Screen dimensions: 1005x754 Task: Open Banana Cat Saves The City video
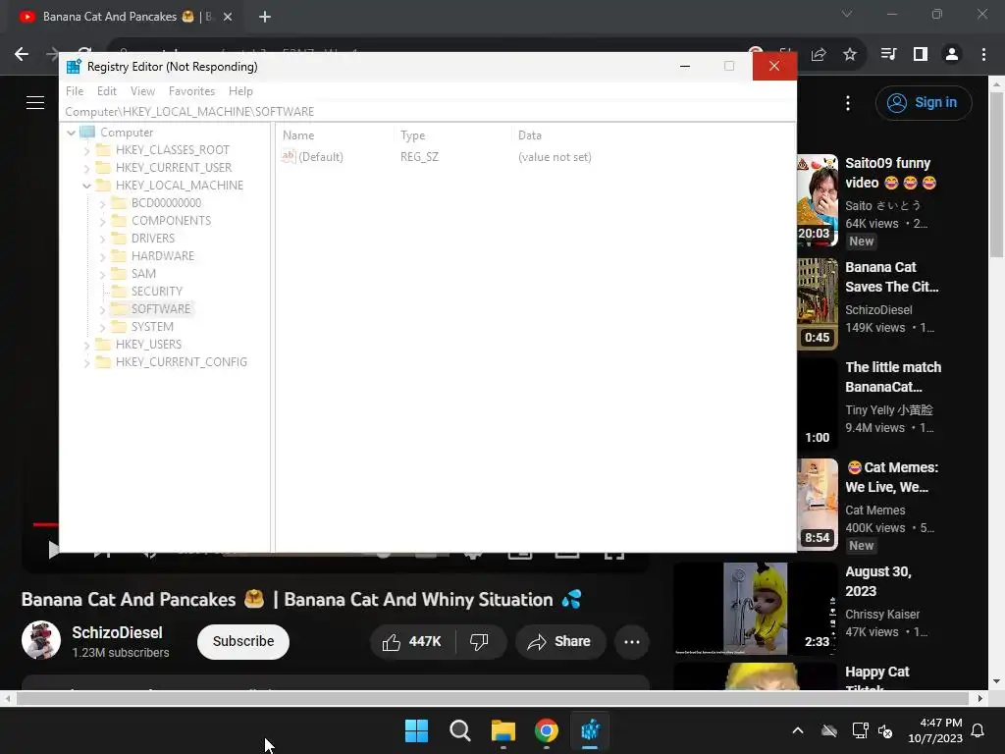pos(891,277)
